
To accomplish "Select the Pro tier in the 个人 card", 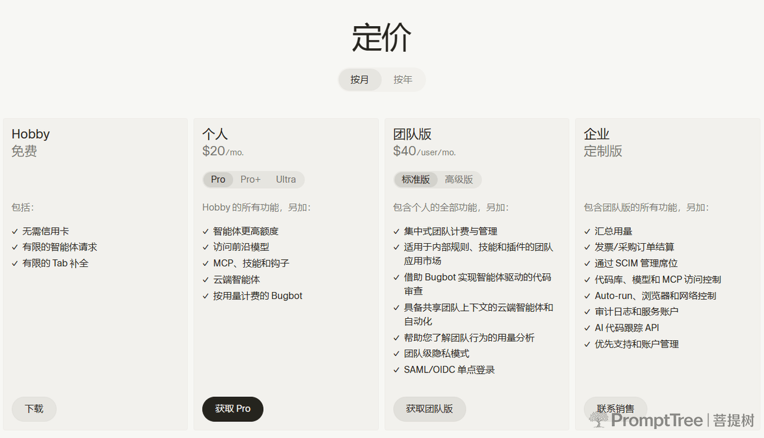I will [x=218, y=179].
